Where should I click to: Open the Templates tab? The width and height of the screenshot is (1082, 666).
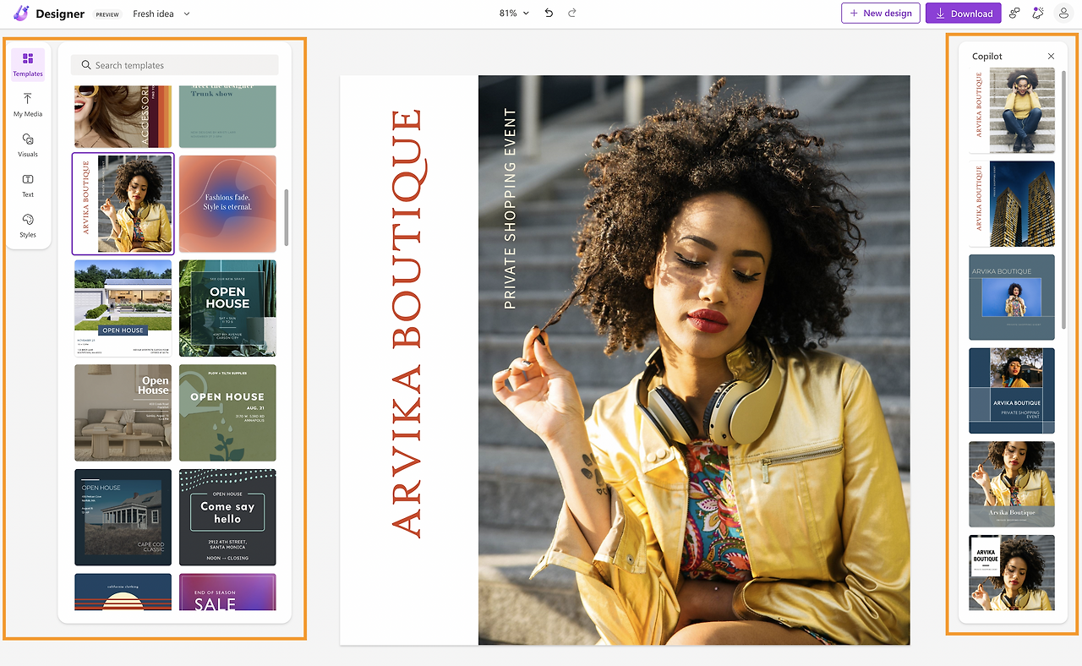click(28, 64)
